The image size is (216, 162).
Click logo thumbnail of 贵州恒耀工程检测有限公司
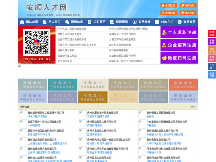(x=142, y=114)
